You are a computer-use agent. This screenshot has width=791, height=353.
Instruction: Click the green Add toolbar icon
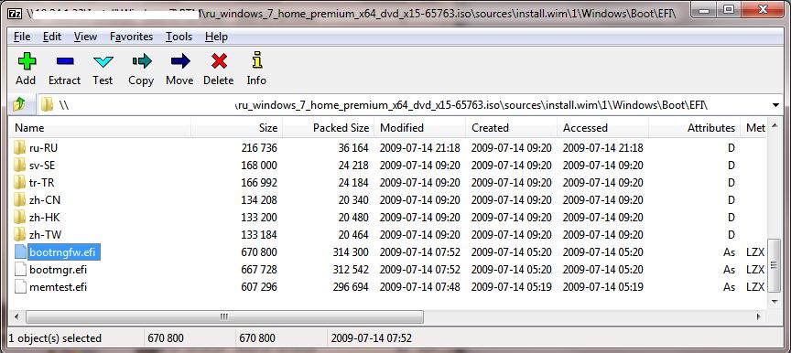27,61
